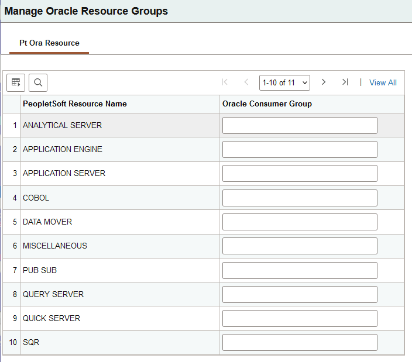Focus consumer group field for COBOL

pyautogui.click(x=300, y=198)
